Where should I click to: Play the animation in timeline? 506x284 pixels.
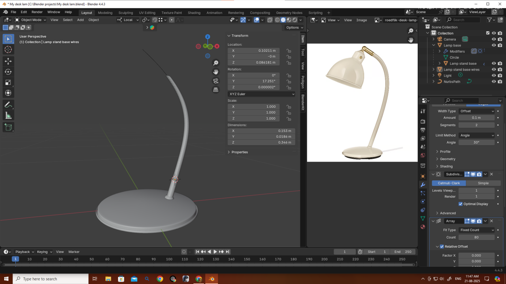pos(215,252)
